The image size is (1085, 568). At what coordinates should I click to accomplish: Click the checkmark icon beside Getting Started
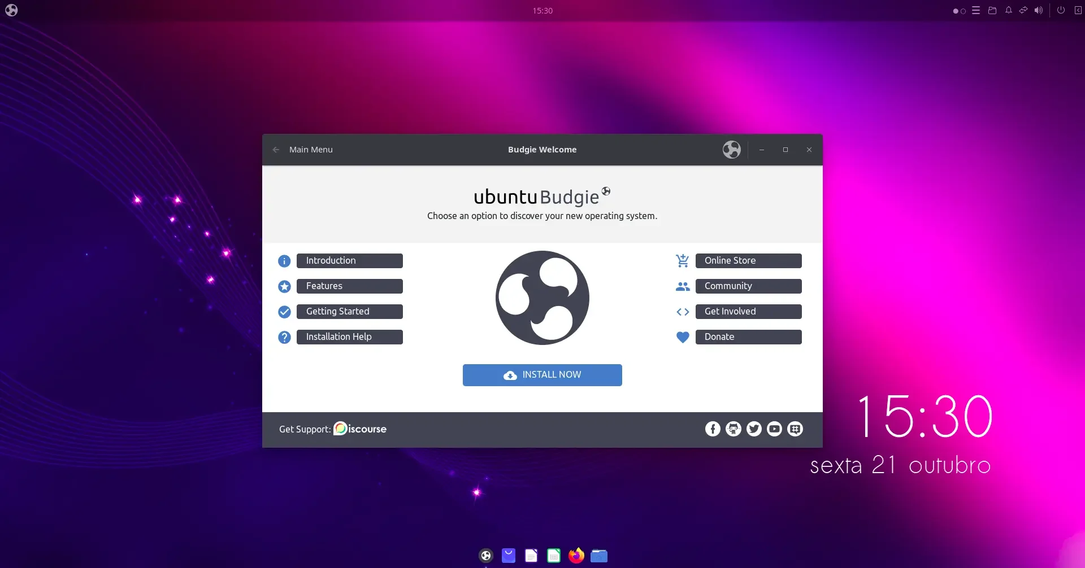[x=284, y=312]
